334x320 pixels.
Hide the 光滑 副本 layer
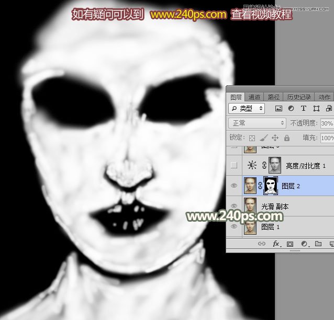pos(234,207)
